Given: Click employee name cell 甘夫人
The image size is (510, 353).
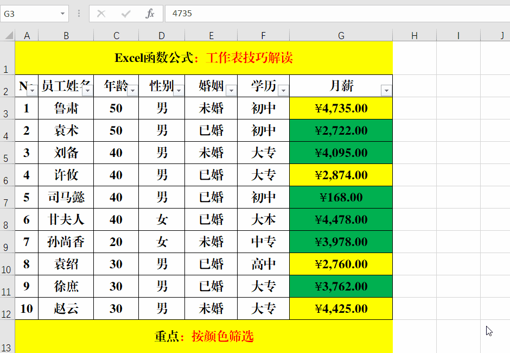Looking at the screenshot, I should pyautogui.click(x=66, y=219).
